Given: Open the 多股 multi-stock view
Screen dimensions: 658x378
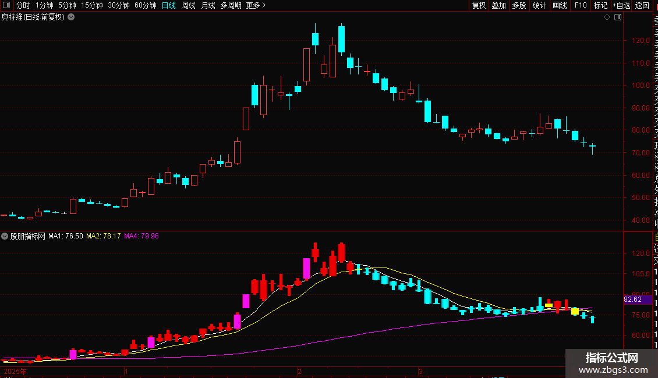Looking at the screenshot, I should [x=519, y=5].
